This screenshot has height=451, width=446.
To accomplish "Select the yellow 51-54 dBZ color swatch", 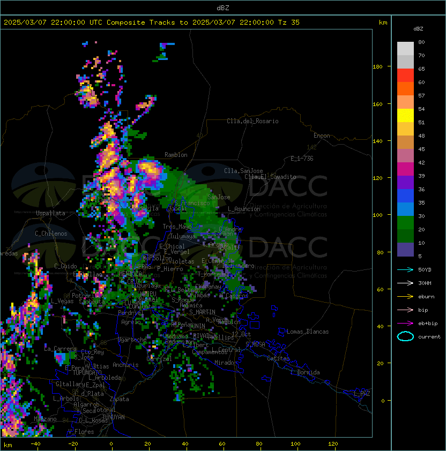I will [405, 116].
